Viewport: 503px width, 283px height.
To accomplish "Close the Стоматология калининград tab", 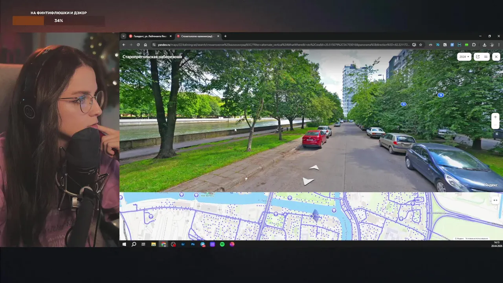I will [x=218, y=36].
